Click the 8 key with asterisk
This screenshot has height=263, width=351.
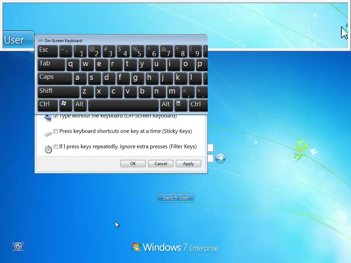point(181,51)
